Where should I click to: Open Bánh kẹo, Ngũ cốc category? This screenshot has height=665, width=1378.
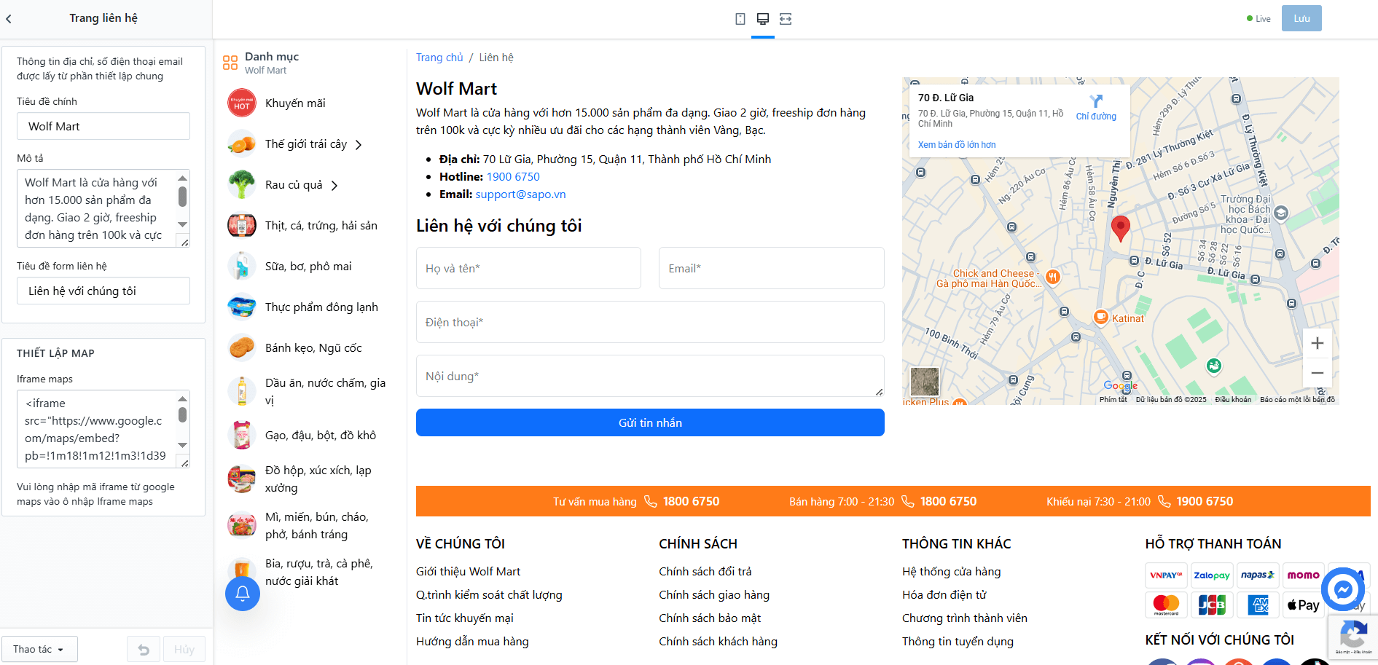pos(313,348)
